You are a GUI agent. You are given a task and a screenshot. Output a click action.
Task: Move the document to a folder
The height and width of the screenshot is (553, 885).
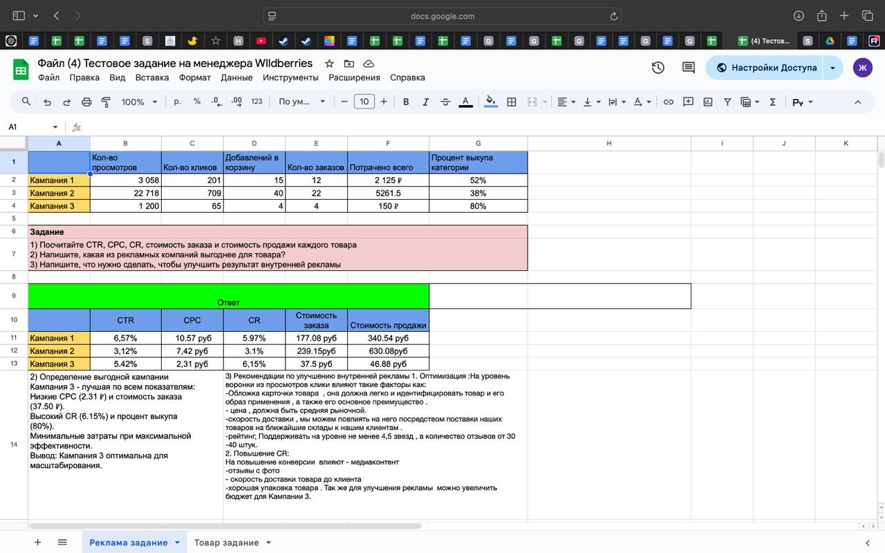pos(349,64)
